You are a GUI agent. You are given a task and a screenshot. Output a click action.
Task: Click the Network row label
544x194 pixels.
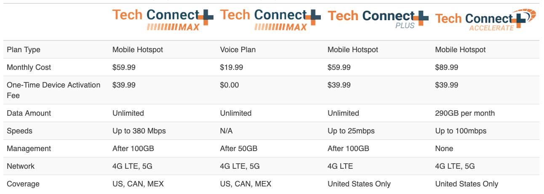[x=21, y=166]
